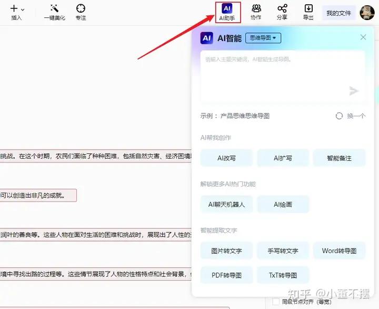Close the AI智能 panel
The width and height of the screenshot is (379, 309).
[x=363, y=37]
